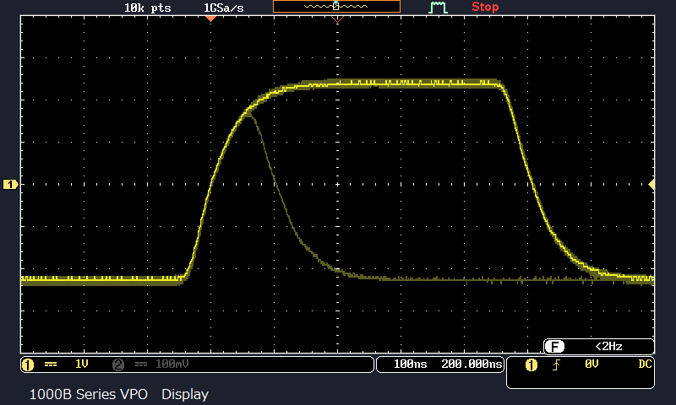Click the 200.000ns horizontal delay readout
The image size is (676, 405).
[x=472, y=364]
